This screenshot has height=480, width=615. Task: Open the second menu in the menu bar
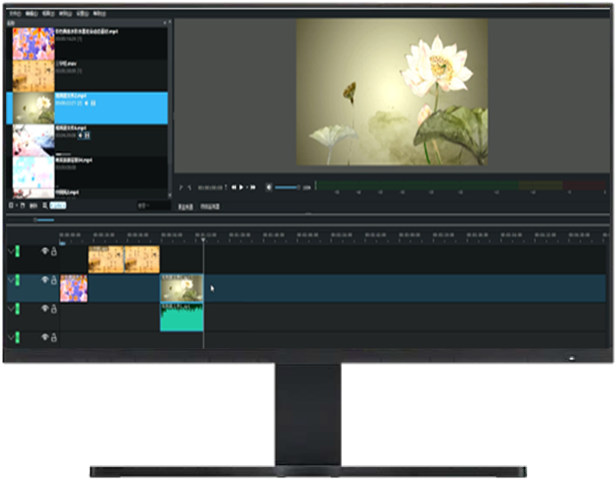pos(31,14)
